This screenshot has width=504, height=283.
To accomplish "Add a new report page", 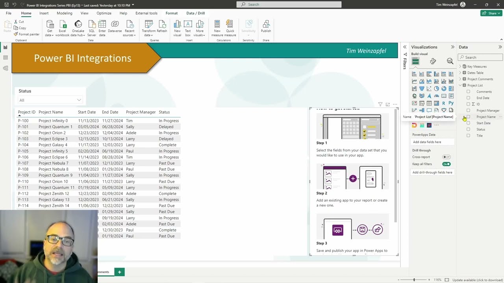I will (119, 272).
